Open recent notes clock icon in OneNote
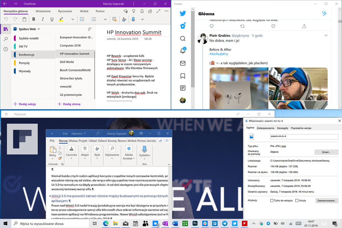This screenshot has width=342, height=228. (6, 49)
